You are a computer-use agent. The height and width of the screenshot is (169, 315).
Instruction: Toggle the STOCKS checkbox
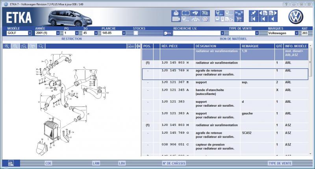click(136, 33)
